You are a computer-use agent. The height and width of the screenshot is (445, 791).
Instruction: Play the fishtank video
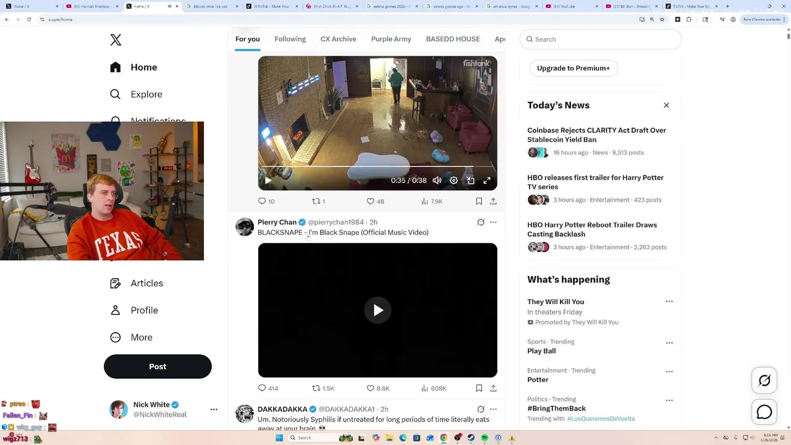pyautogui.click(x=268, y=180)
